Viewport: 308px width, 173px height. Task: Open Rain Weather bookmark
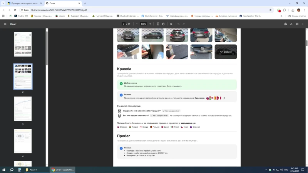coord(250,16)
